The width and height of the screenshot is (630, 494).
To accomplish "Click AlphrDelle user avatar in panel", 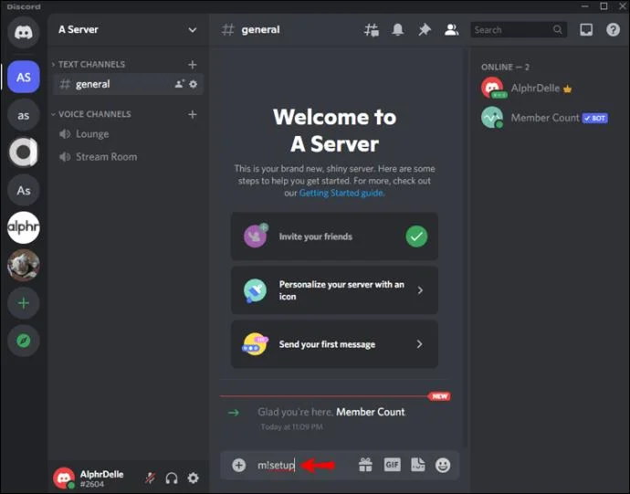I will click(64, 478).
